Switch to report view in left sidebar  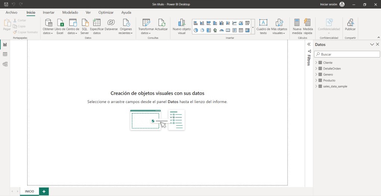click(x=5, y=45)
